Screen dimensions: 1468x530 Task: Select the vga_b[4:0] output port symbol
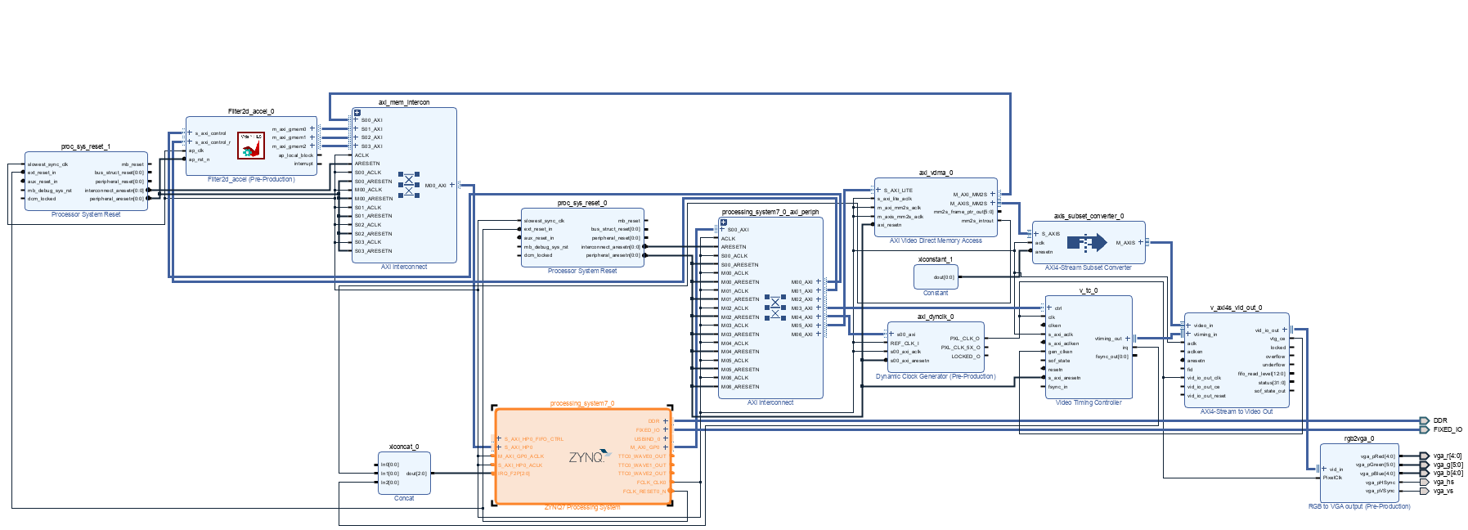coord(1425,474)
